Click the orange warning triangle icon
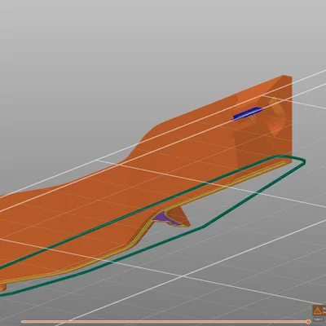Viewport: 326px width, 326px height. 317,311
